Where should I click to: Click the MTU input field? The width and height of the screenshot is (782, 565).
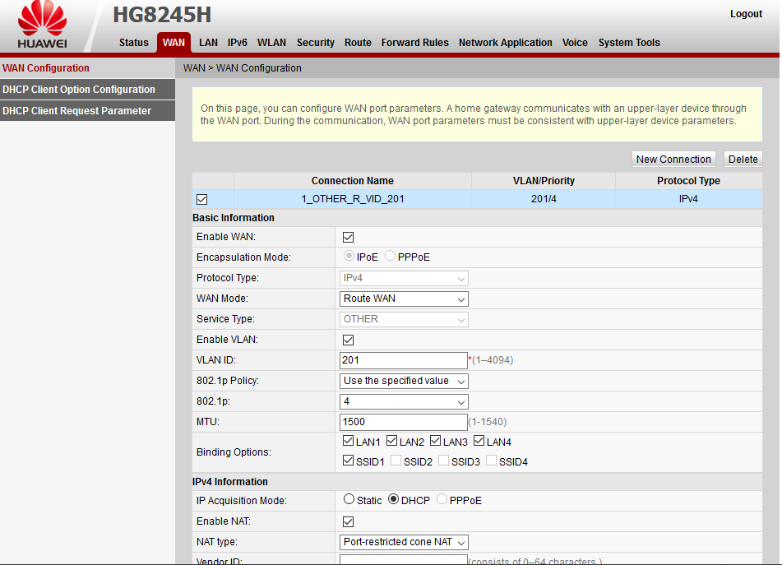pos(403,422)
